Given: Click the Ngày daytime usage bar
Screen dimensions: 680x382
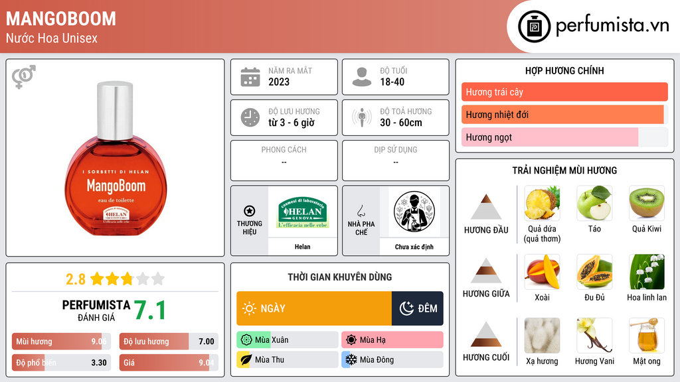Looking at the screenshot, I should tap(314, 308).
